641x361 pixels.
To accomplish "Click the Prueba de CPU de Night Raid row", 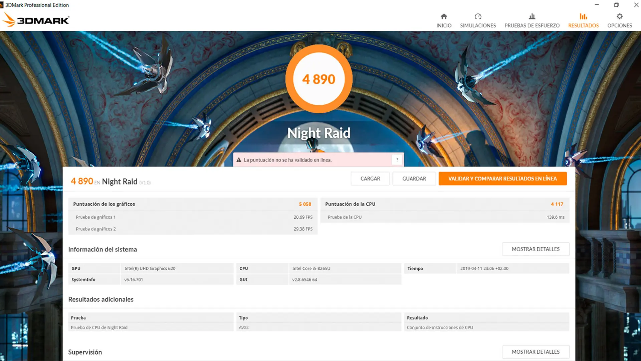I will coord(99,327).
